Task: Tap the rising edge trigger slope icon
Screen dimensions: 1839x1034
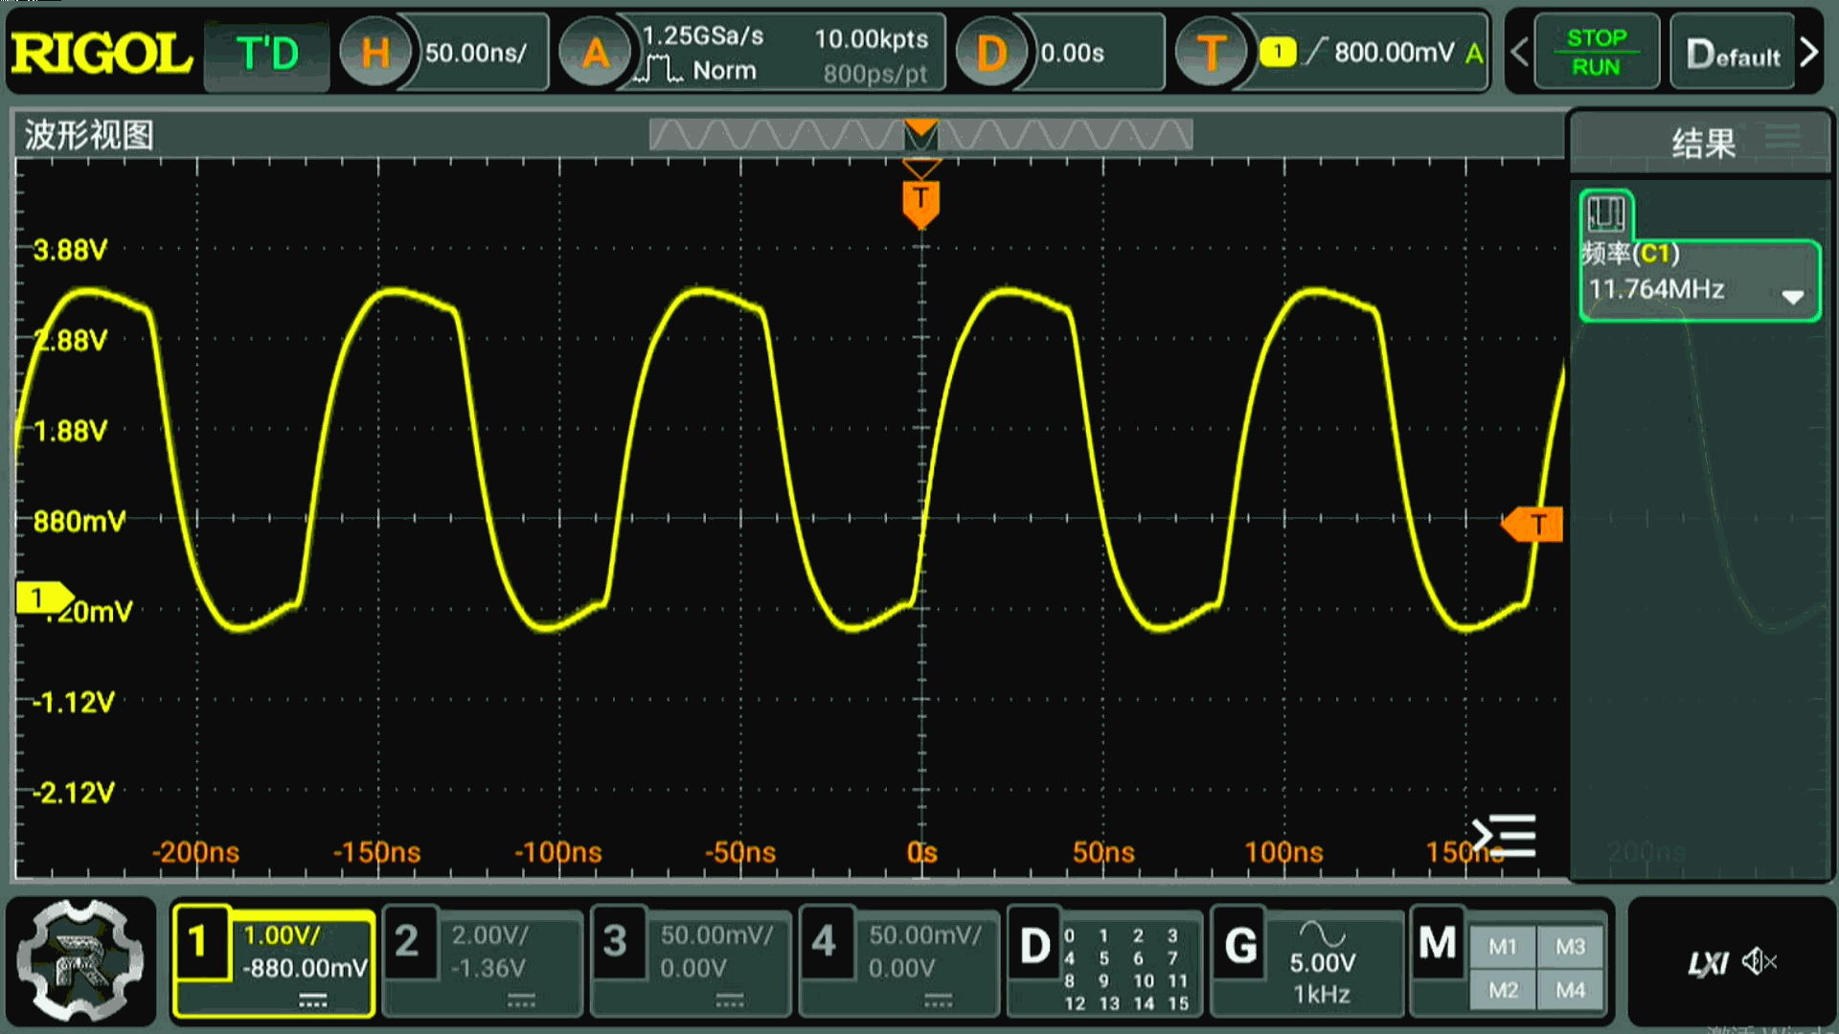Action: click(1316, 52)
